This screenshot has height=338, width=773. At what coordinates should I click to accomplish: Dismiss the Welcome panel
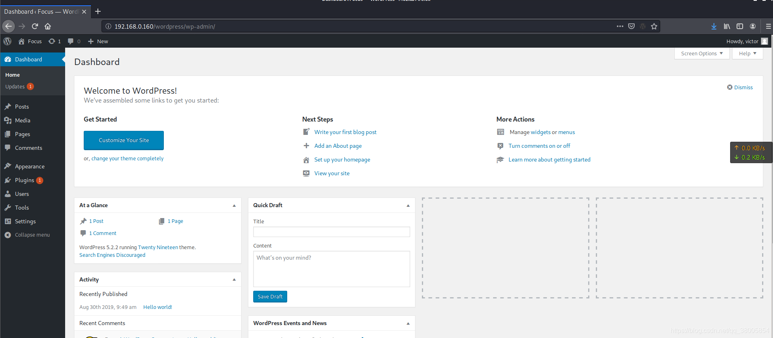(740, 87)
